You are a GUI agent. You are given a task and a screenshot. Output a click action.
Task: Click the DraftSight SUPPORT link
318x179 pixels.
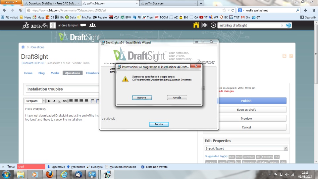click(33, 63)
